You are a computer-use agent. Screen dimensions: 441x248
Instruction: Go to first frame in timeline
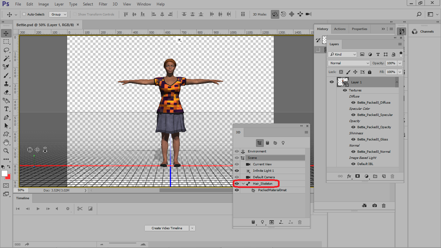18,209
